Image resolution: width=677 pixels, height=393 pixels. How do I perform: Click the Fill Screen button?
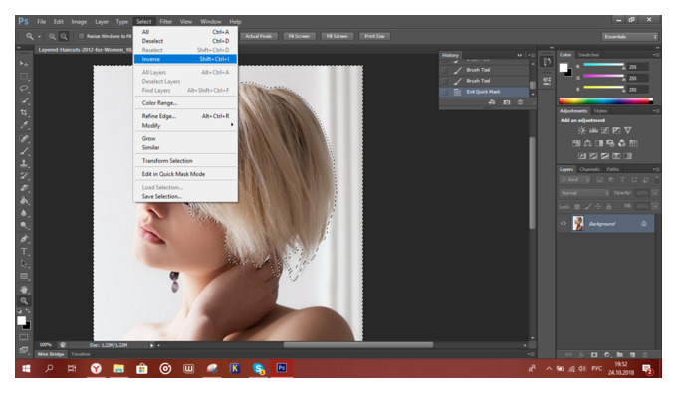338,36
